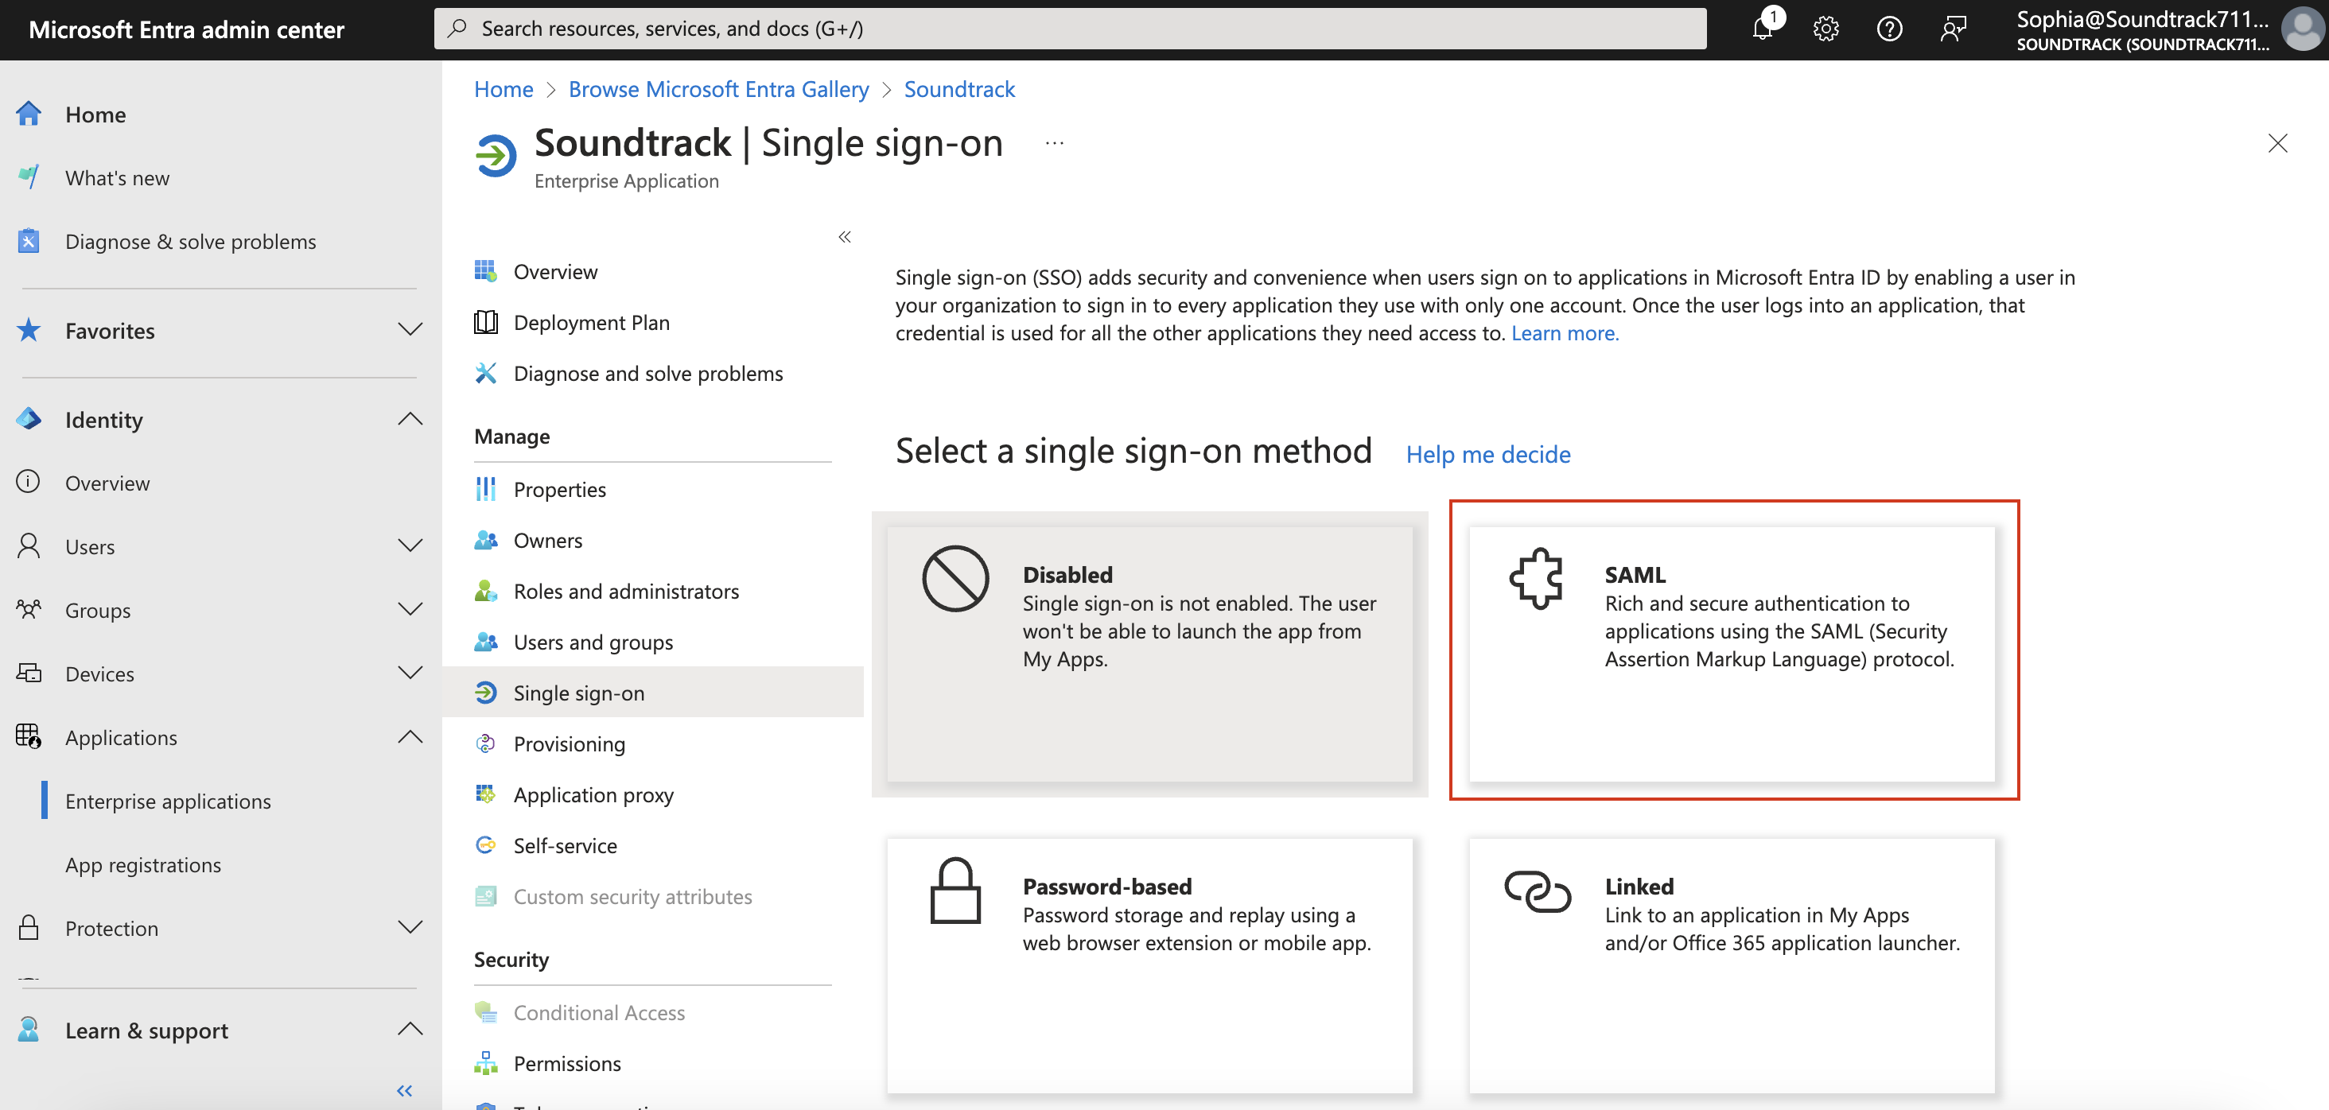The height and width of the screenshot is (1110, 2329).
Task: Close the Single sign-on blade
Action: pos(2277,143)
